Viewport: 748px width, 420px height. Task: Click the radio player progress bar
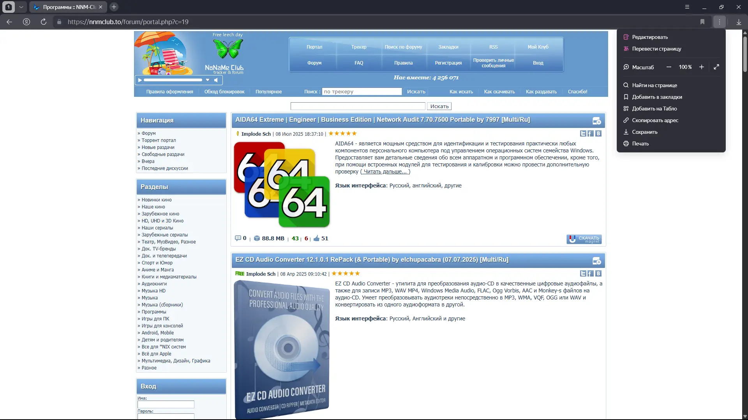pyautogui.click(x=173, y=80)
